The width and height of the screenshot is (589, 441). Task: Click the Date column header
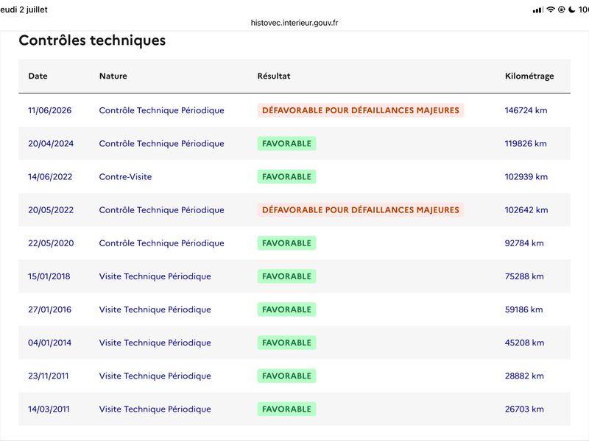click(38, 76)
